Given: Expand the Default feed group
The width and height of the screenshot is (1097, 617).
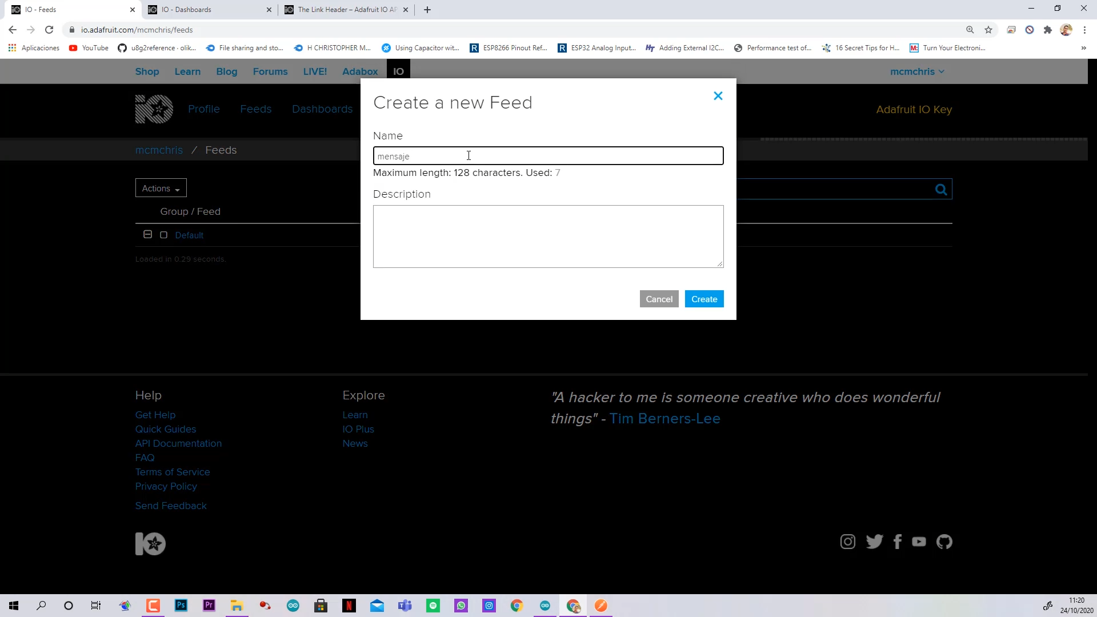Looking at the screenshot, I should click(x=147, y=234).
